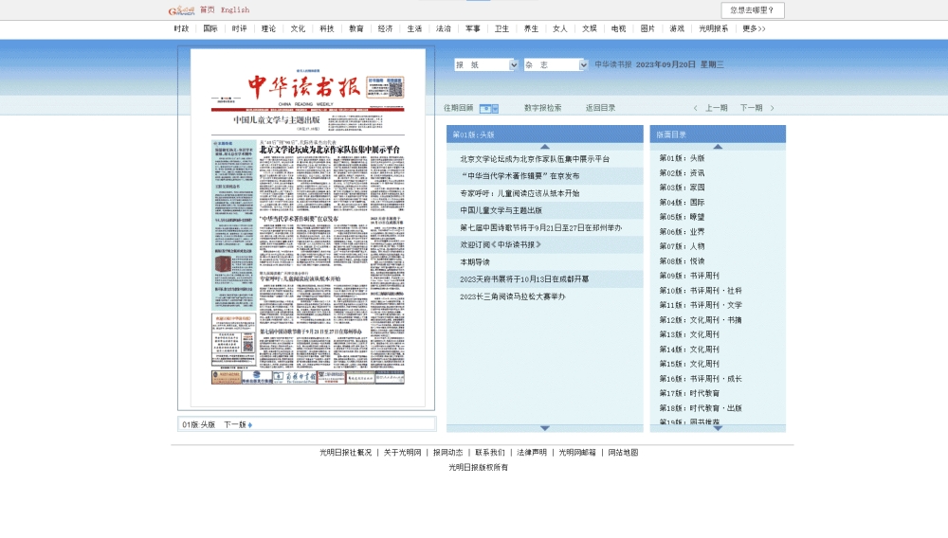948x538 pixels.
Task: Go to 上一期 issue
Action: tap(717, 108)
